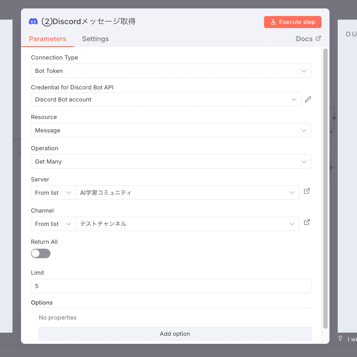Click the Add option button
The width and height of the screenshot is (357, 357).
[x=175, y=334]
